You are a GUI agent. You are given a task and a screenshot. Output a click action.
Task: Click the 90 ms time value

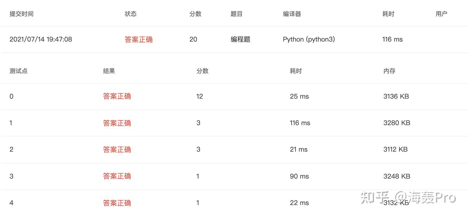tap(299, 176)
